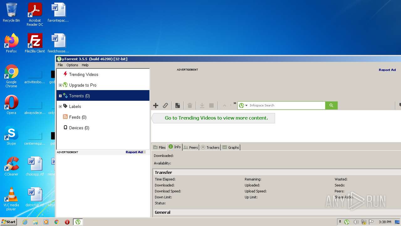The width and height of the screenshot is (401, 226).
Task: Click Go to Trending Videos banner
Action: click(213, 118)
